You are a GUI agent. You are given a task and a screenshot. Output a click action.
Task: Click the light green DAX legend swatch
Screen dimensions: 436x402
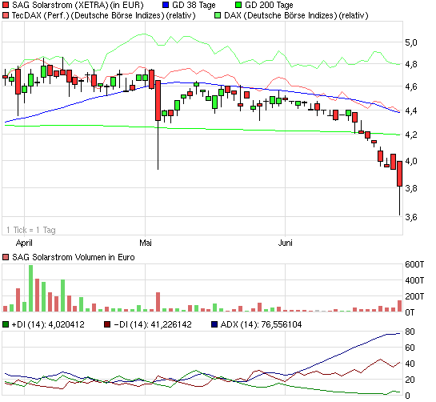(x=218, y=15)
